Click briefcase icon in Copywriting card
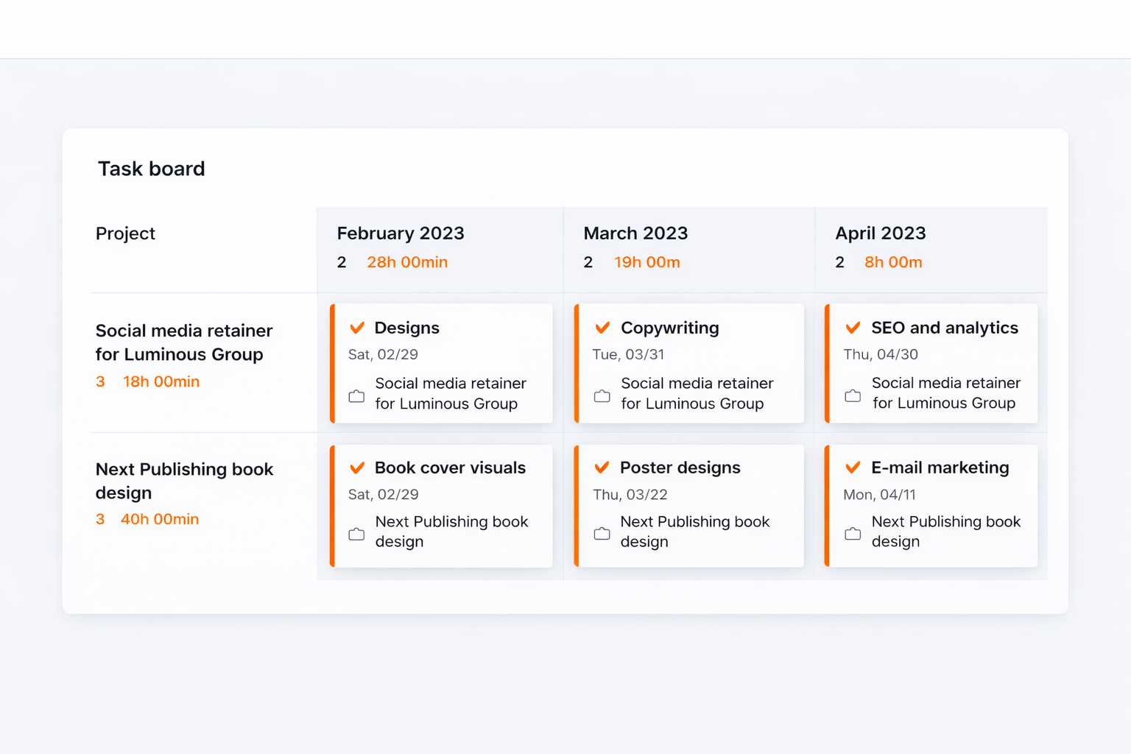Viewport: 1131px width, 754px height. point(602,395)
